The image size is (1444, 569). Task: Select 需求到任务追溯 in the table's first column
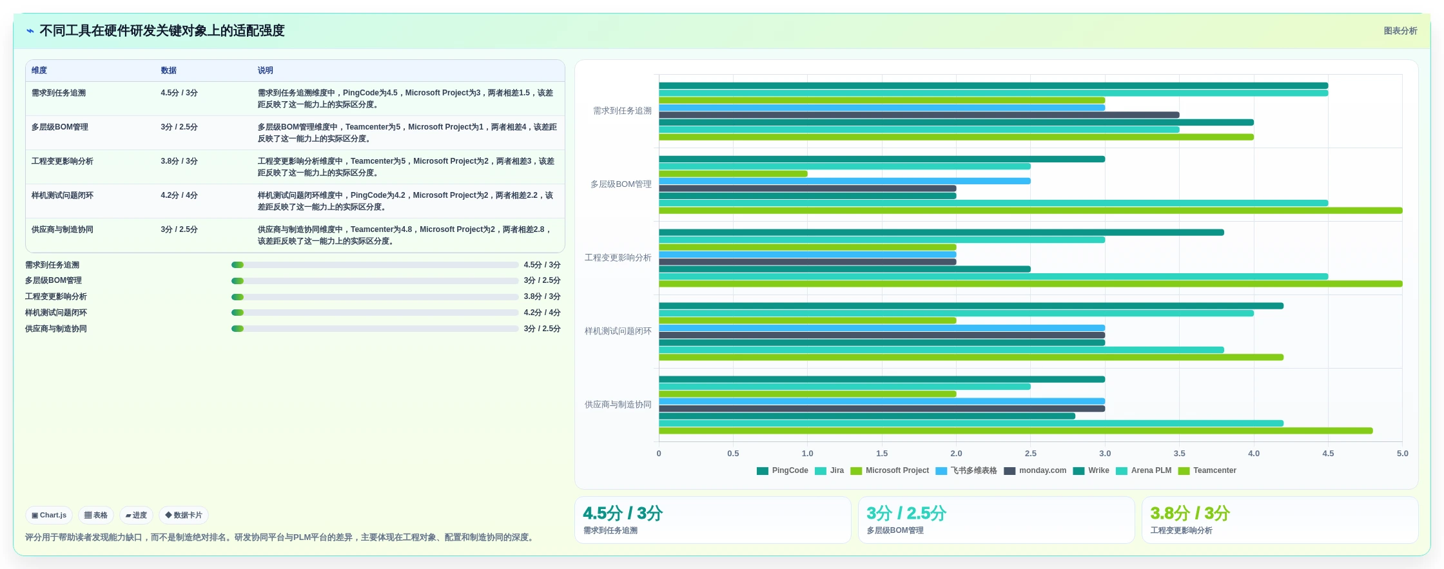coord(59,93)
